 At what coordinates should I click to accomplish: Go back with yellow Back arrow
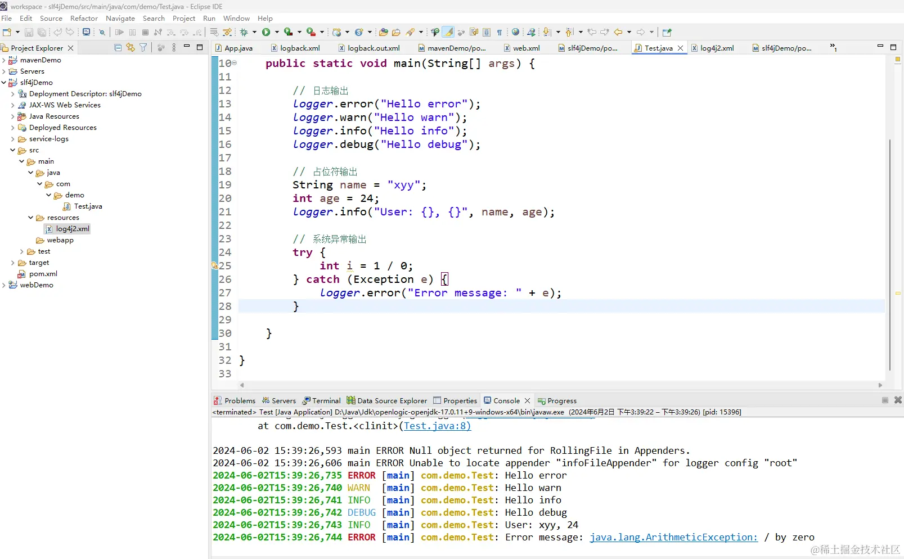(618, 32)
